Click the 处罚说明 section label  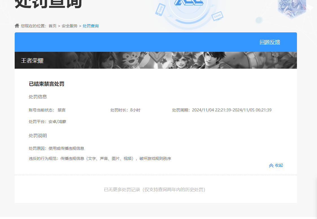coord(38,136)
